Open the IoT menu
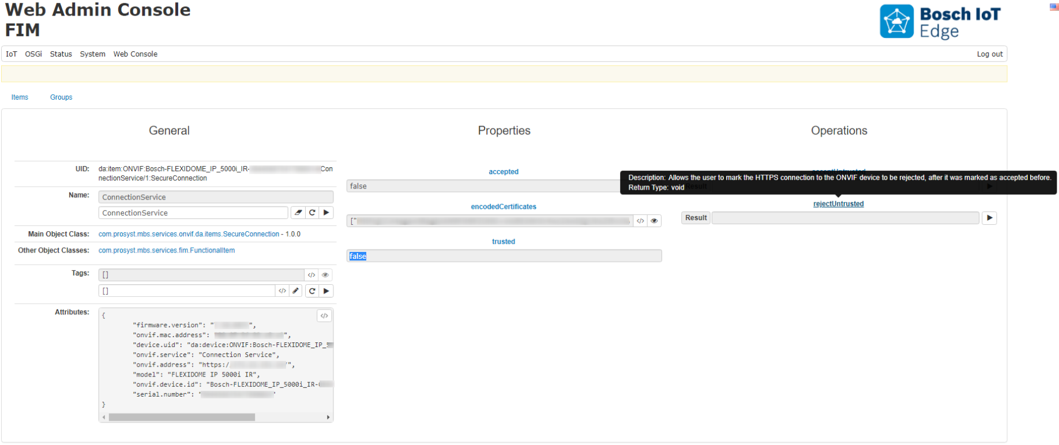This screenshot has height=445, width=1059. [12, 54]
